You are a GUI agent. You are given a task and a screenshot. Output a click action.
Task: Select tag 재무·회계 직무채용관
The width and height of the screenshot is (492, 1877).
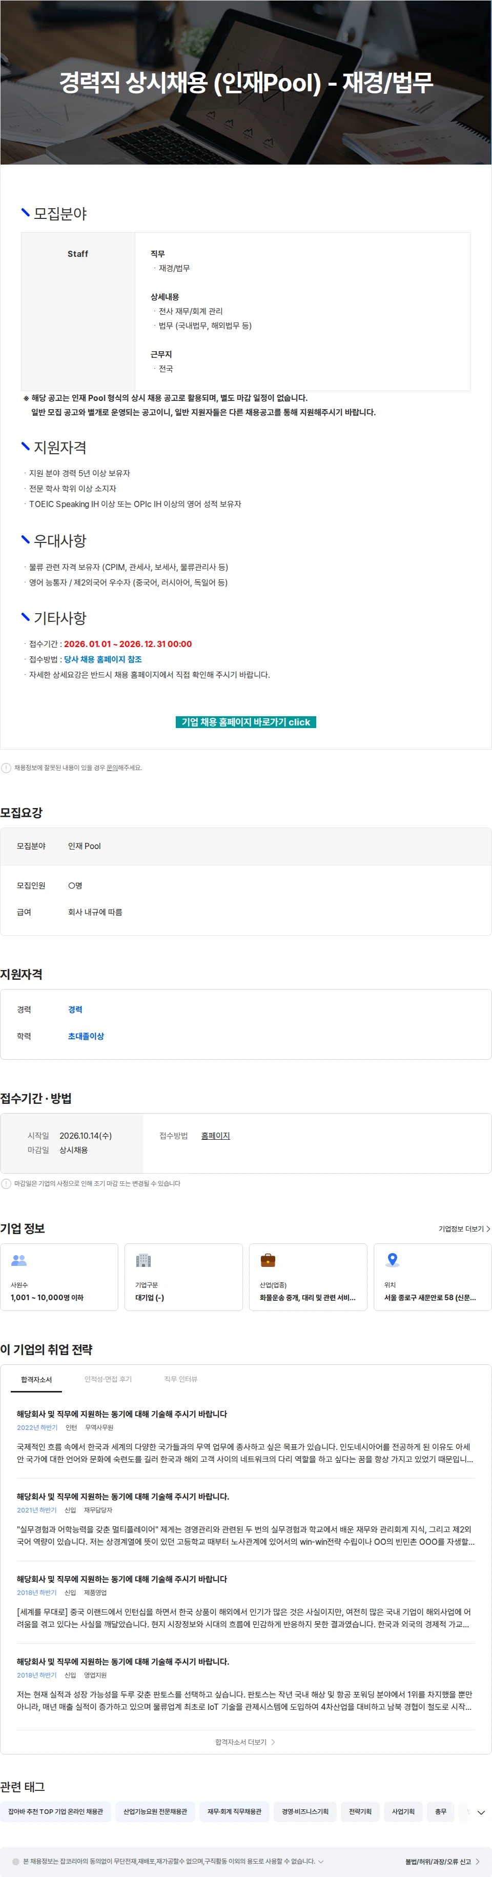coord(234,1811)
